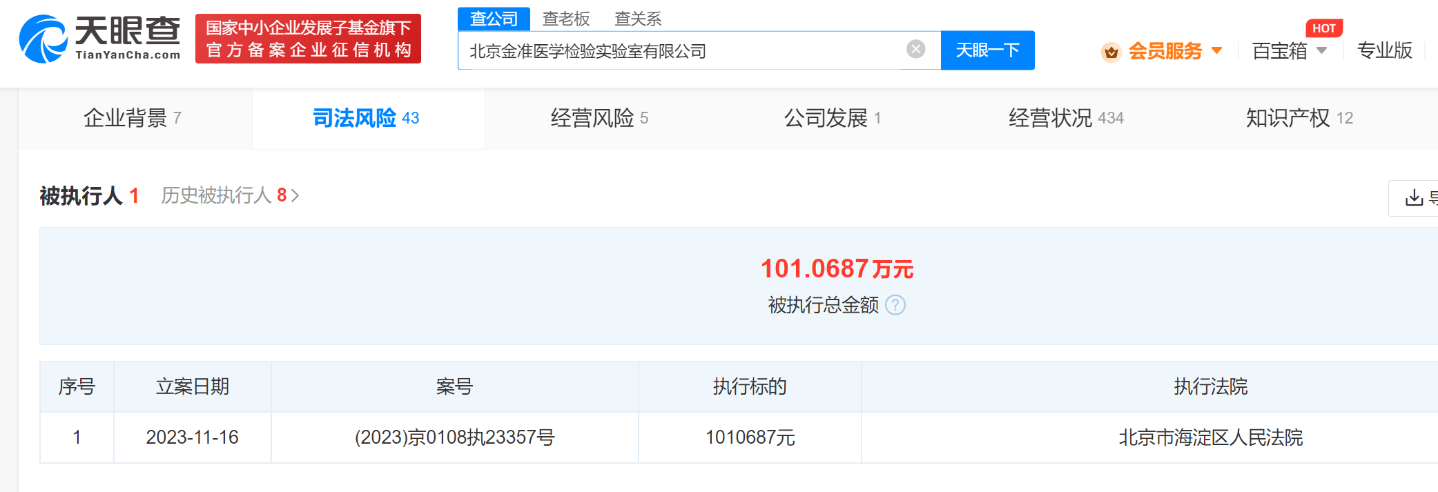The image size is (1438, 492).
Task: Click the red government-backed credit banner
Action: tap(308, 39)
